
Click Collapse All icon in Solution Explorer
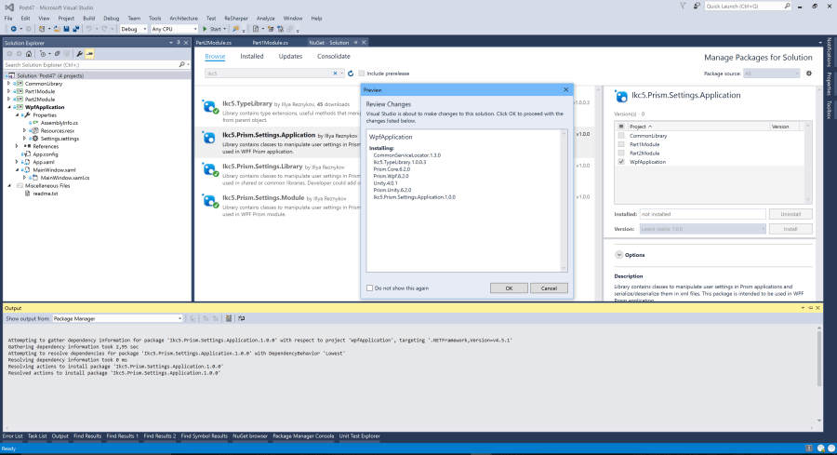click(x=57, y=53)
